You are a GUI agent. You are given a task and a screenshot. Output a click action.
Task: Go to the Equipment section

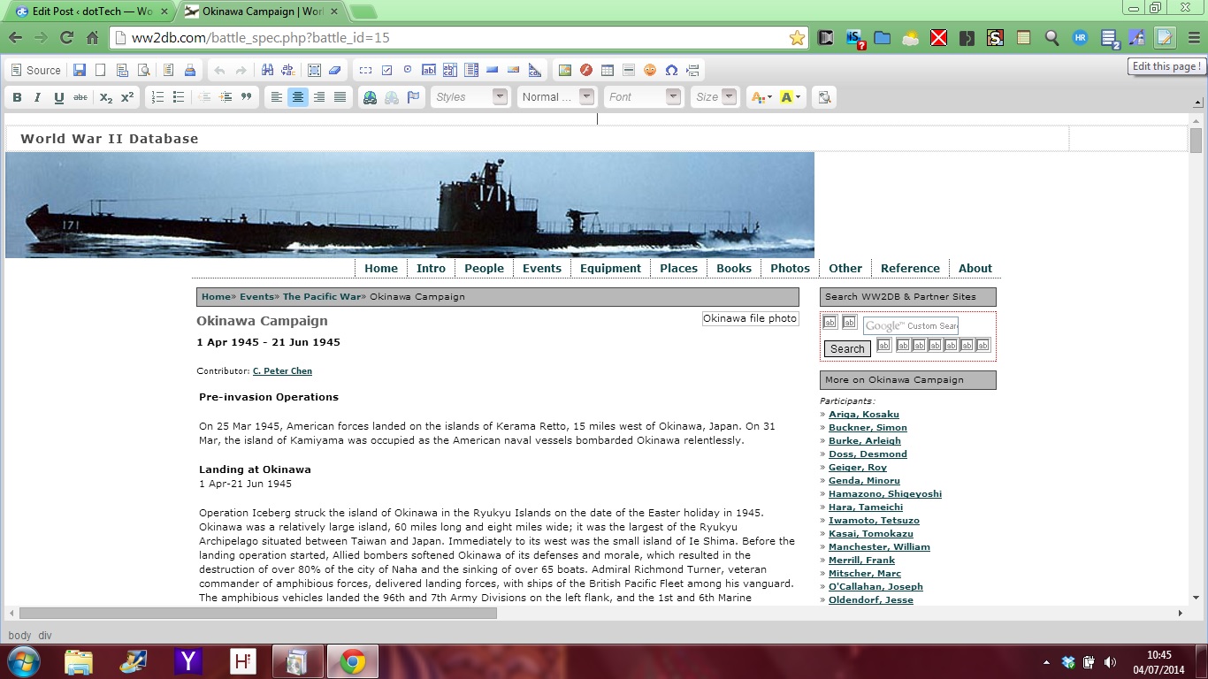click(610, 269)
